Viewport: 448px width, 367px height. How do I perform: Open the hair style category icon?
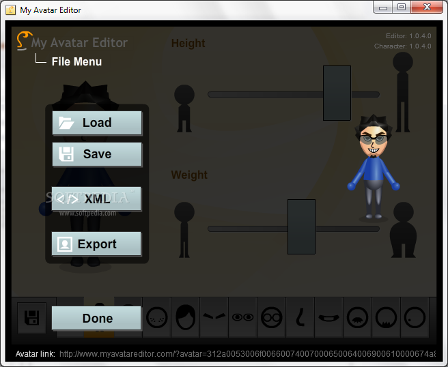pos(186,317)
